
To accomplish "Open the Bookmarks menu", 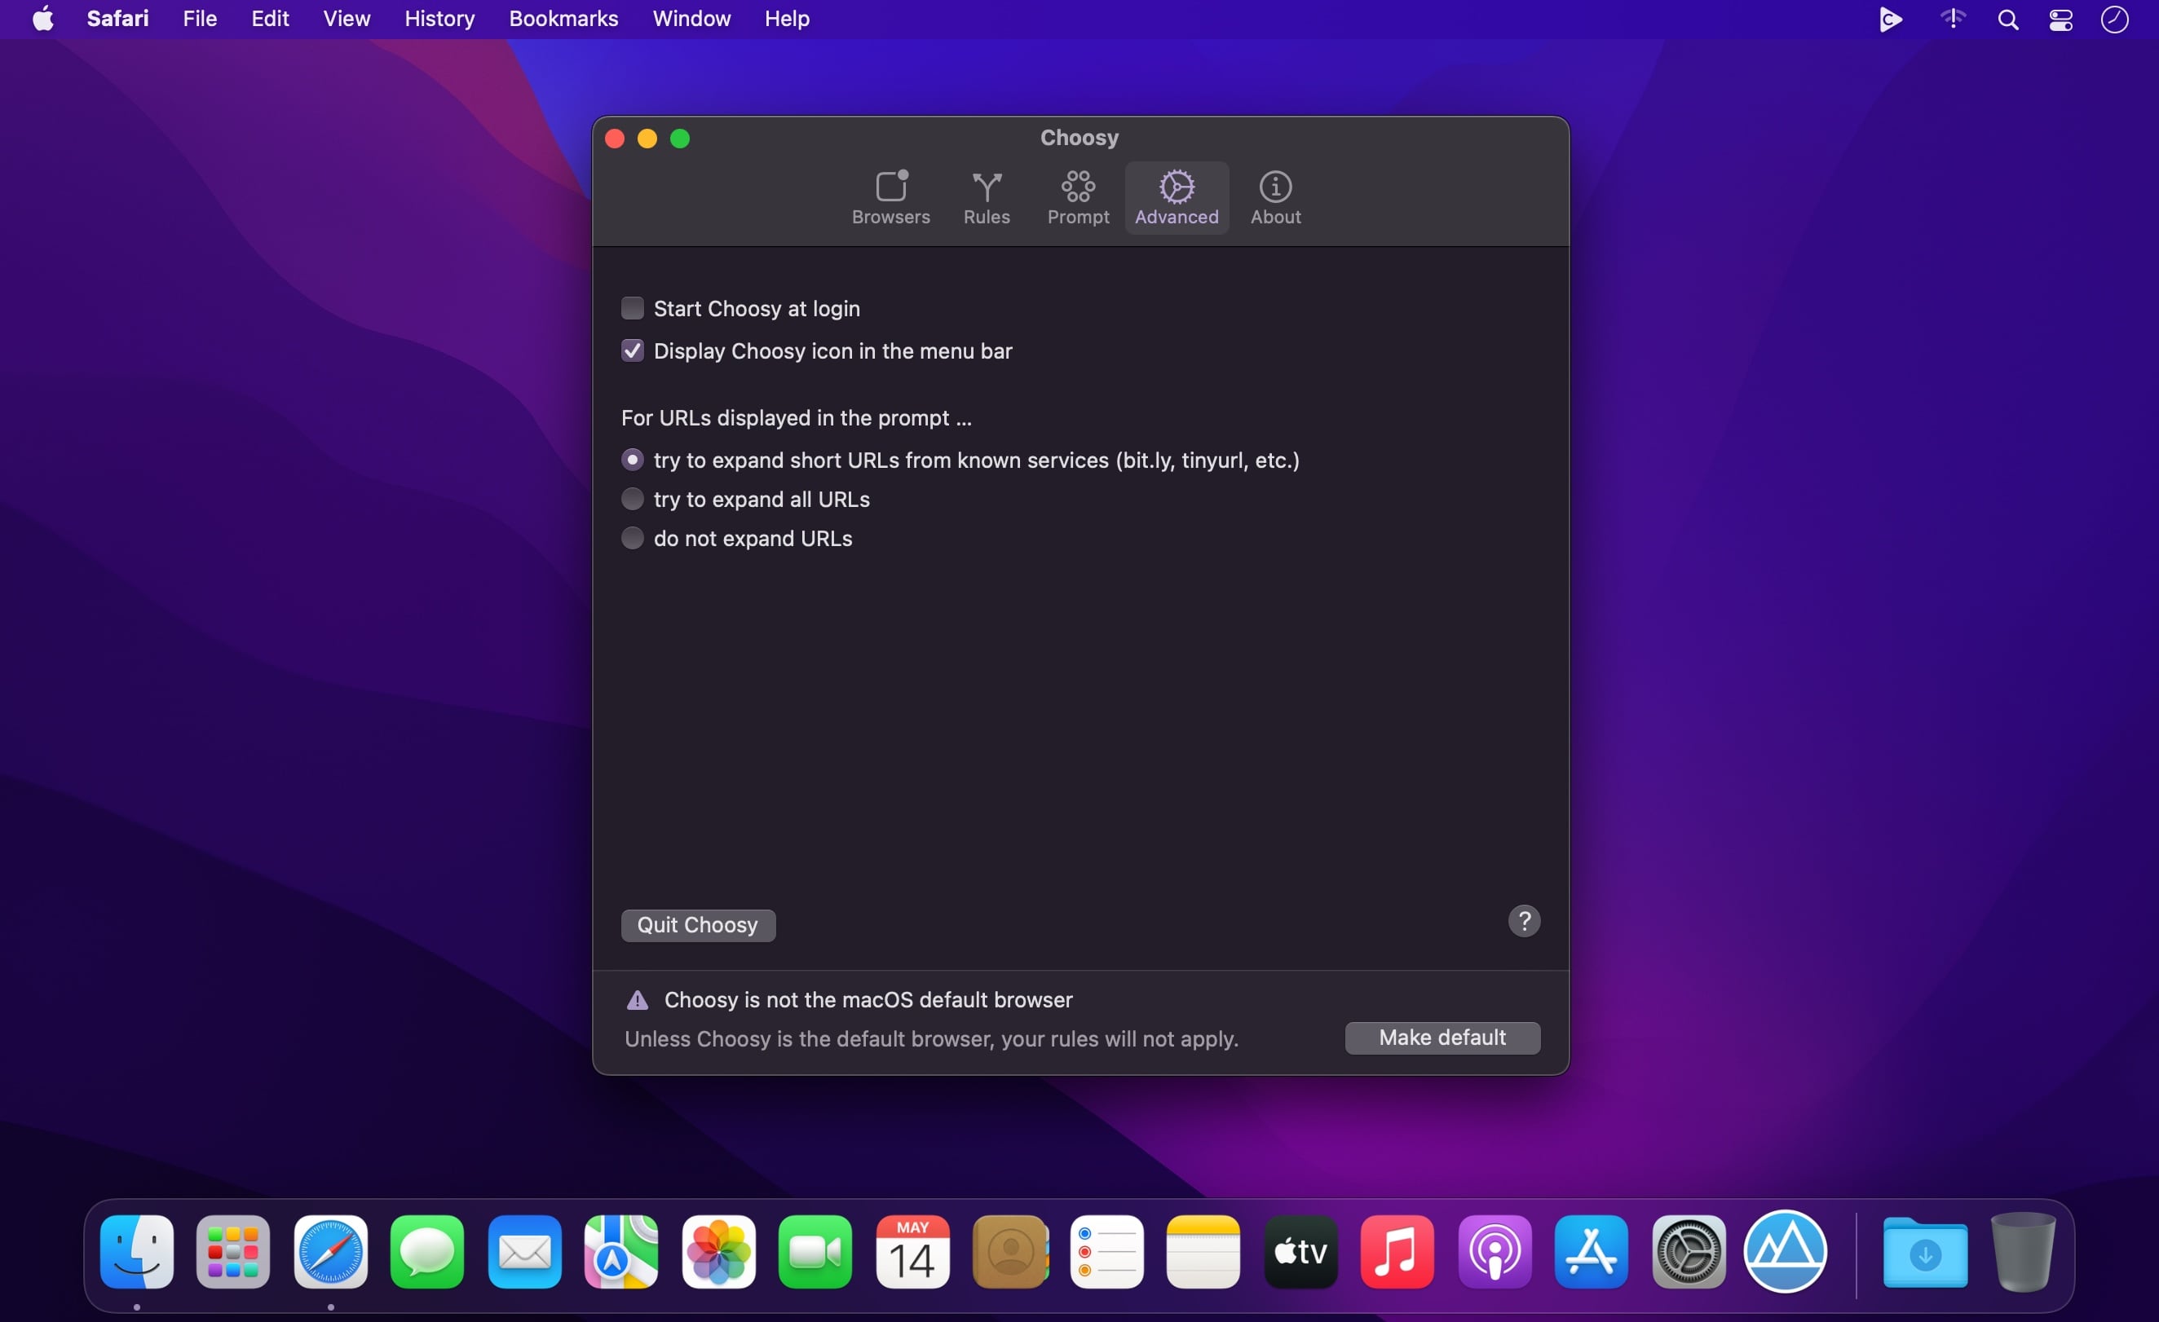I will pos(563,19).
